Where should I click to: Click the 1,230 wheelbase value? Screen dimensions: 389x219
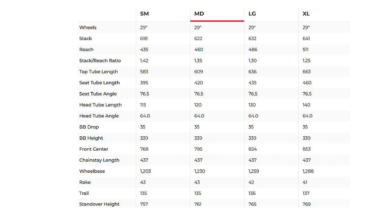click(200, 171)
